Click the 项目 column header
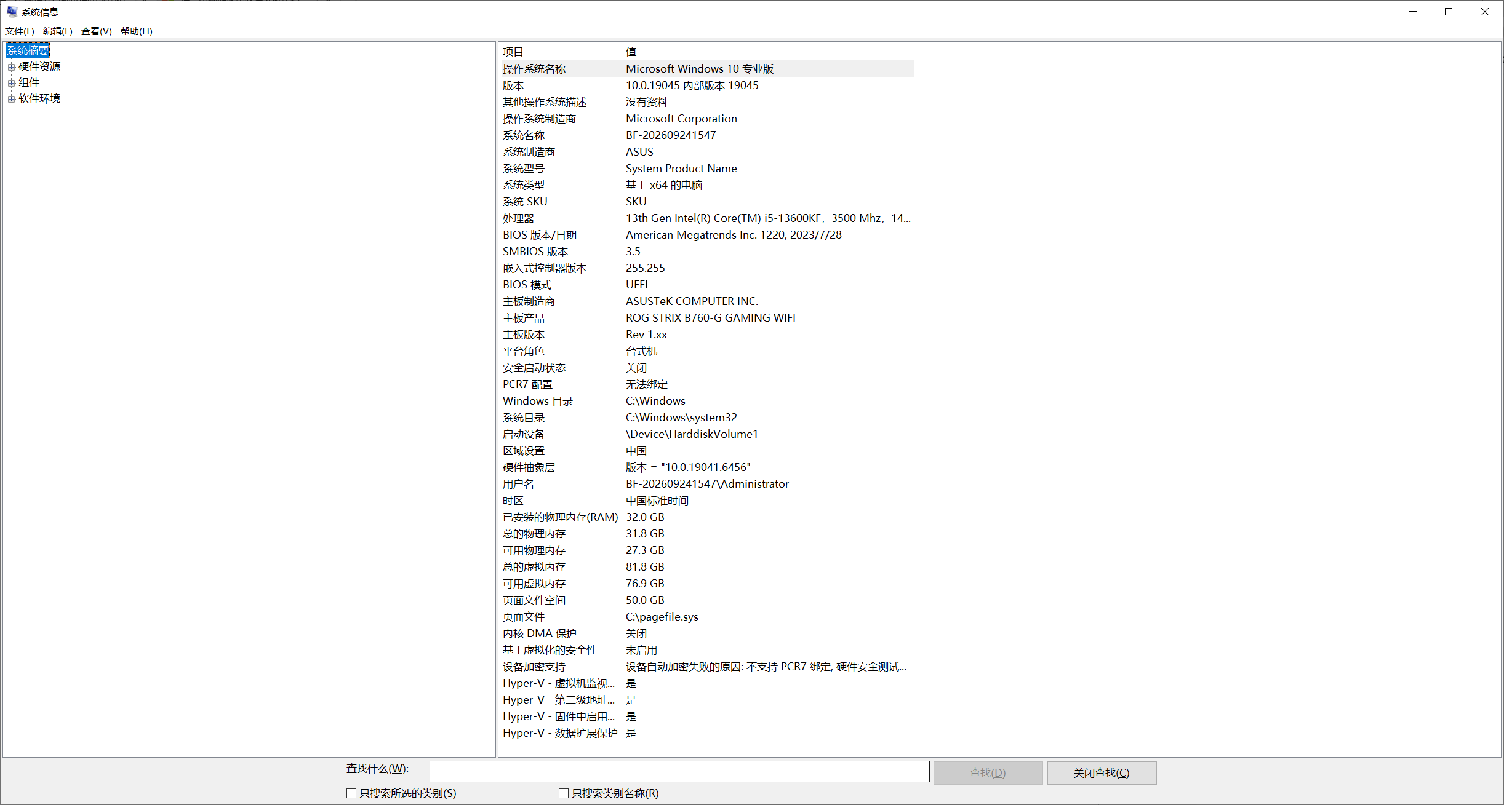 click(x=560, y=52)
